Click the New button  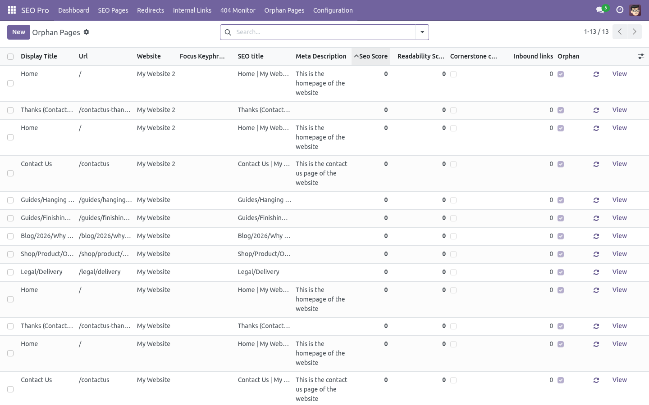[18, 32]
